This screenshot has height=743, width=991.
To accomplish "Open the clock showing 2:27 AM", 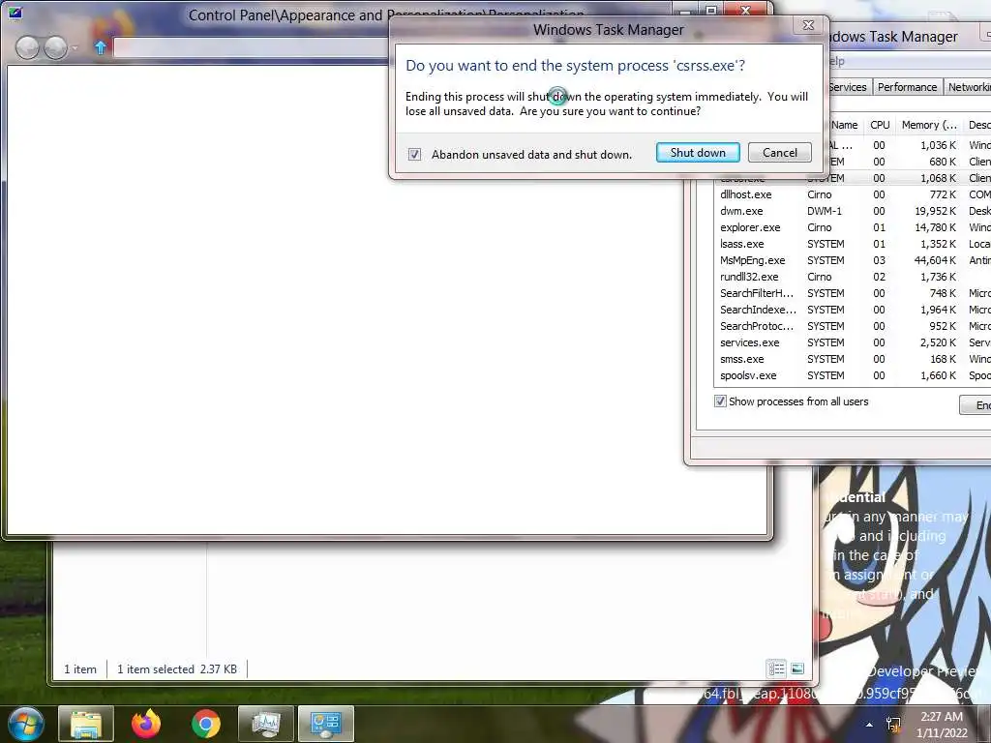I will [x=942, y=725].
